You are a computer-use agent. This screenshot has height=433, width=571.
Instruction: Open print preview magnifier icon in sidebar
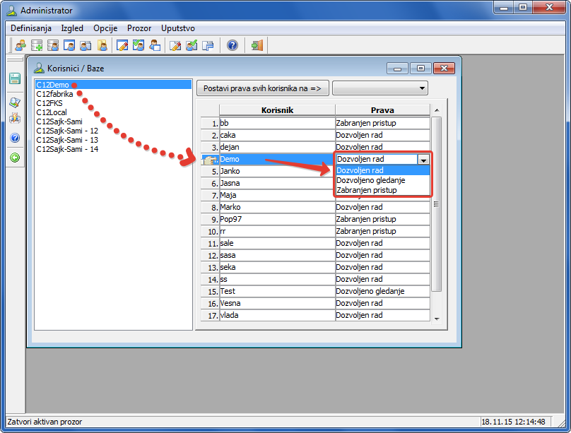click(x=15, y=102)
